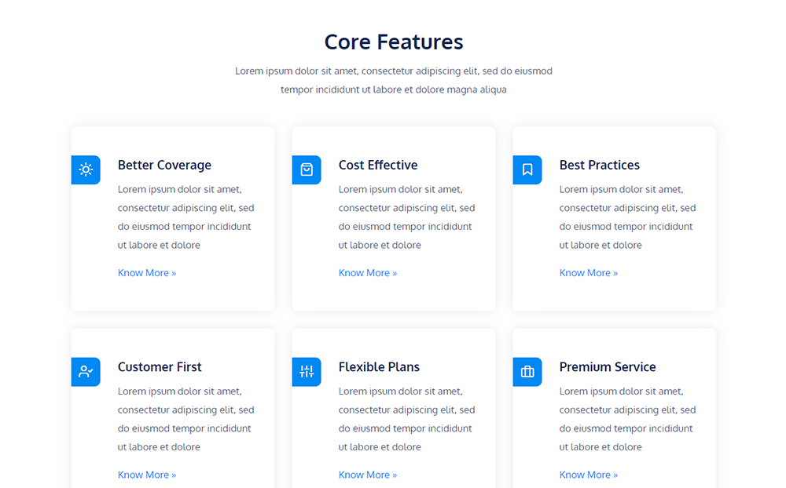This screenshot has width=786, height=488.
Task: Click the sliders icon beside Flexible Plans
Action: tap(307, 371)
